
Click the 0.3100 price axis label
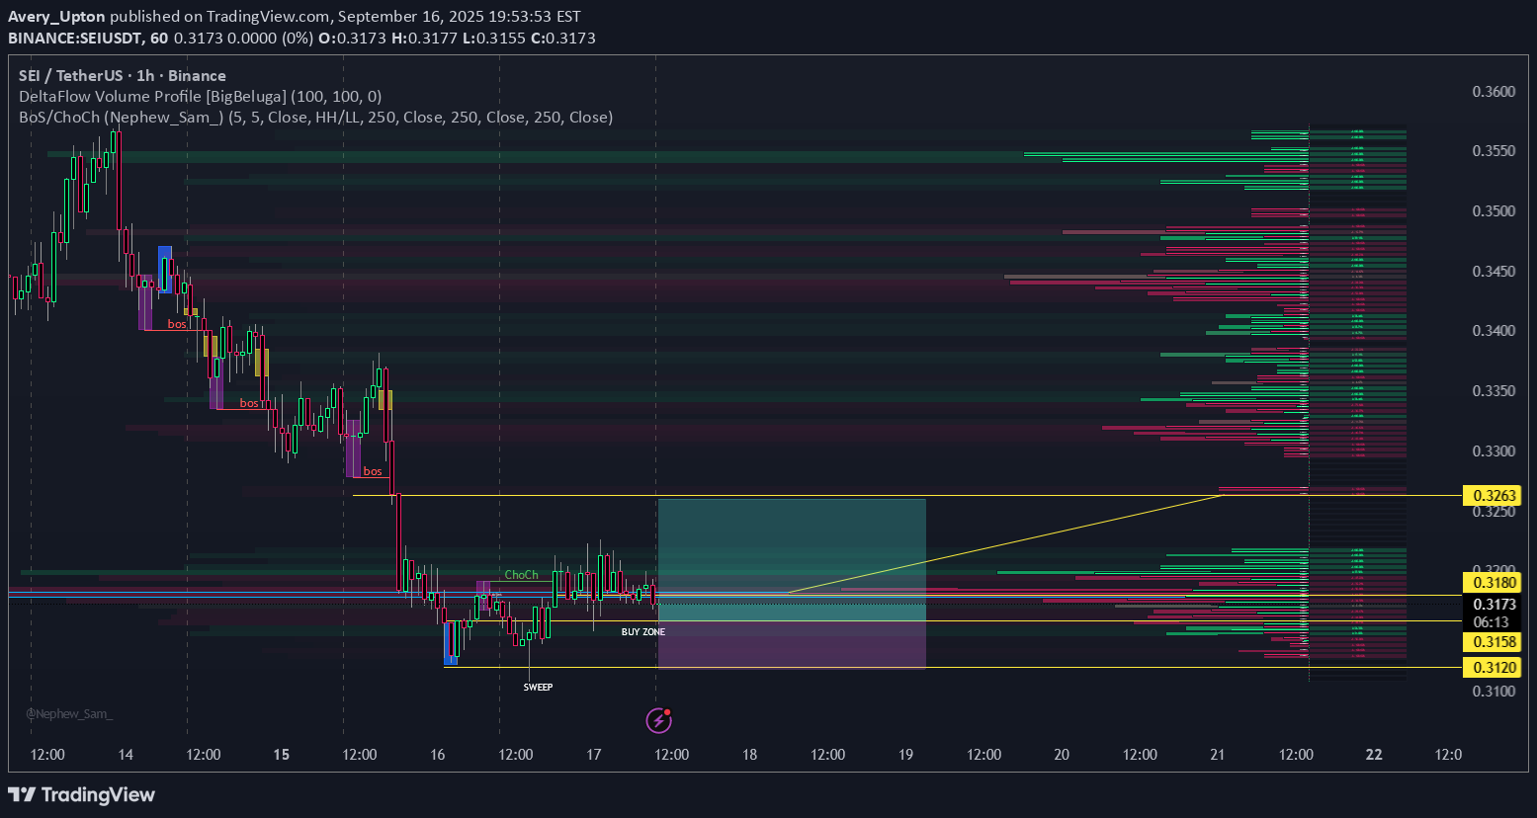click(x=1494, y=692)
